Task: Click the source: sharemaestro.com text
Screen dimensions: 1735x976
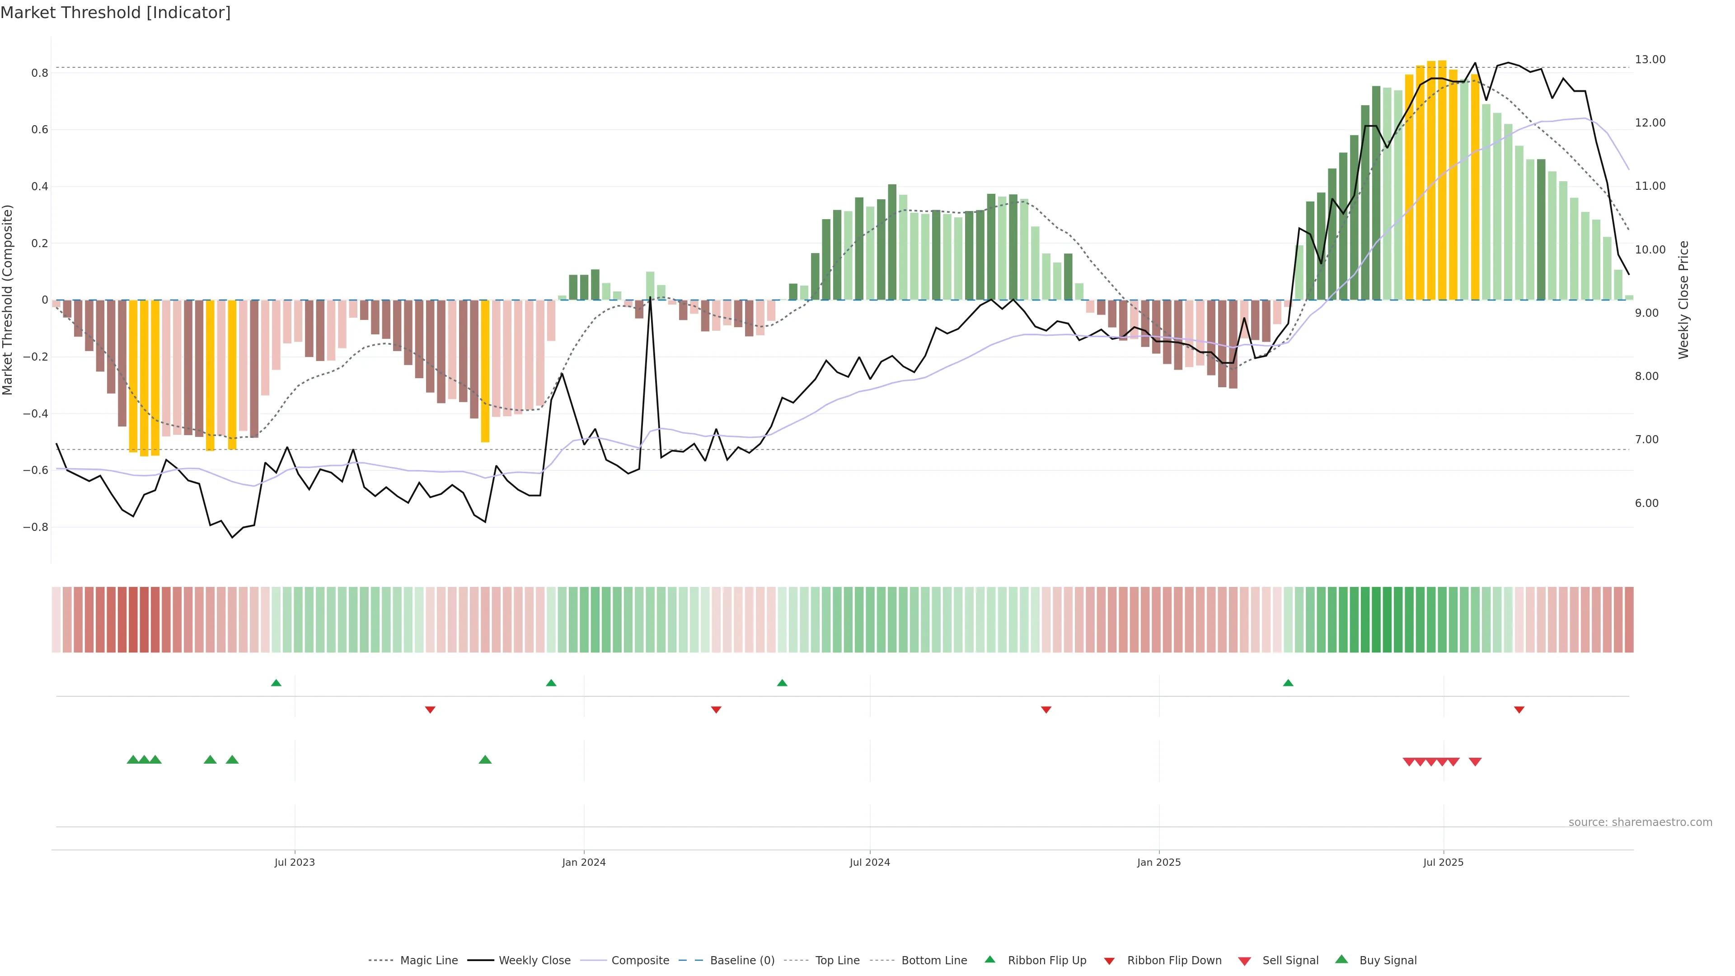Action: pos(1640,822)
